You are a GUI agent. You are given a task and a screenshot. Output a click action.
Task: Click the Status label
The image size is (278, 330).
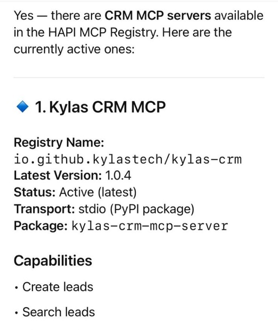(x=34, y=192)
